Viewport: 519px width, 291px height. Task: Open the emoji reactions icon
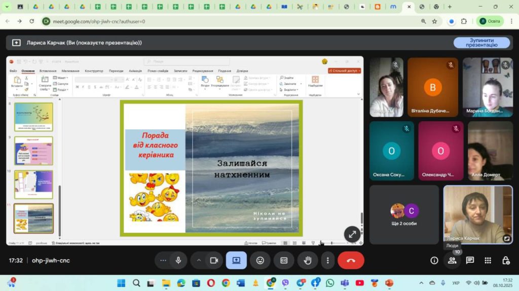260,260
